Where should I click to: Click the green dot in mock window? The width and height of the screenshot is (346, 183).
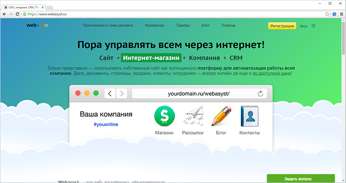pos(96,93)
